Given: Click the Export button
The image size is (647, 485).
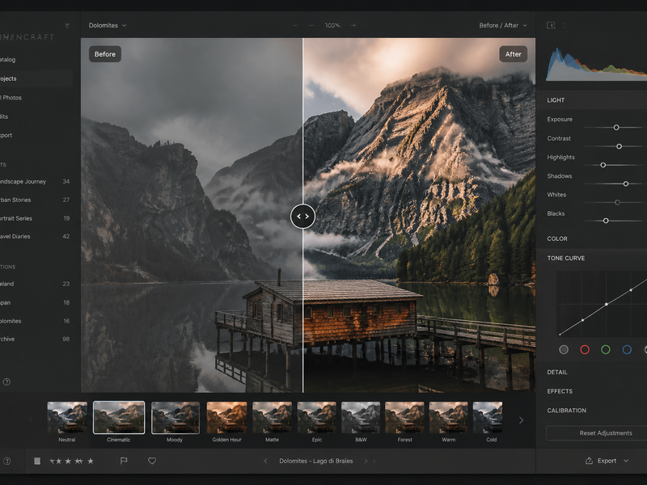Looking at the screenshot, I should point(607,461).
